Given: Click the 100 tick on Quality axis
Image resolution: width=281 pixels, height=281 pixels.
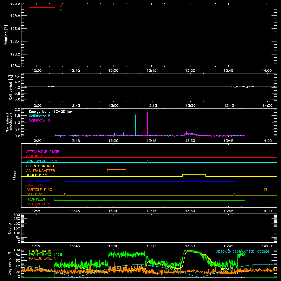Looking at the screenshot, I should pos(17,233).
